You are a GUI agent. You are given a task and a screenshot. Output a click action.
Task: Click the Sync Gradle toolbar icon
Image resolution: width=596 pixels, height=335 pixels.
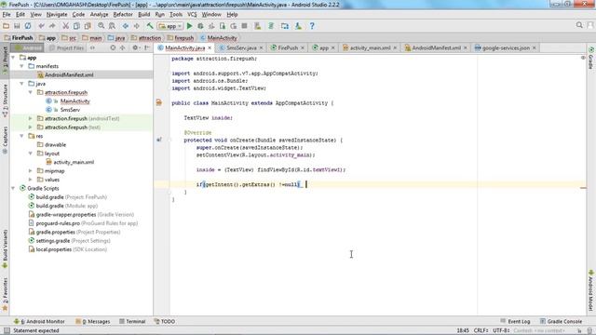tap(271, 26)
